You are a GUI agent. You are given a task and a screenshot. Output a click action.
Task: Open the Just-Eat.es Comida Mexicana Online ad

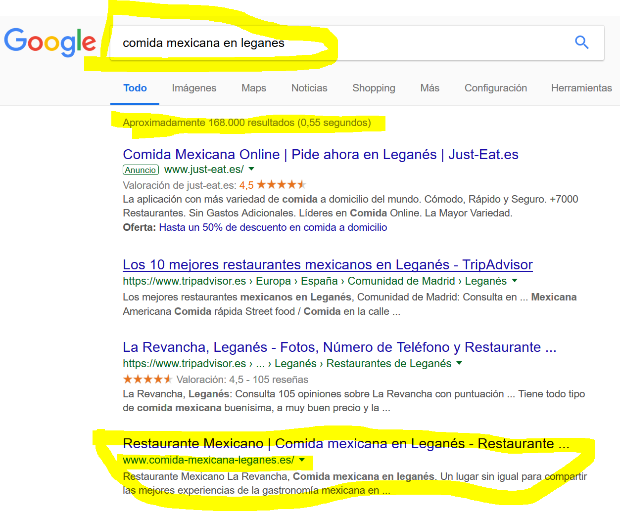click(x=321, y=154)
